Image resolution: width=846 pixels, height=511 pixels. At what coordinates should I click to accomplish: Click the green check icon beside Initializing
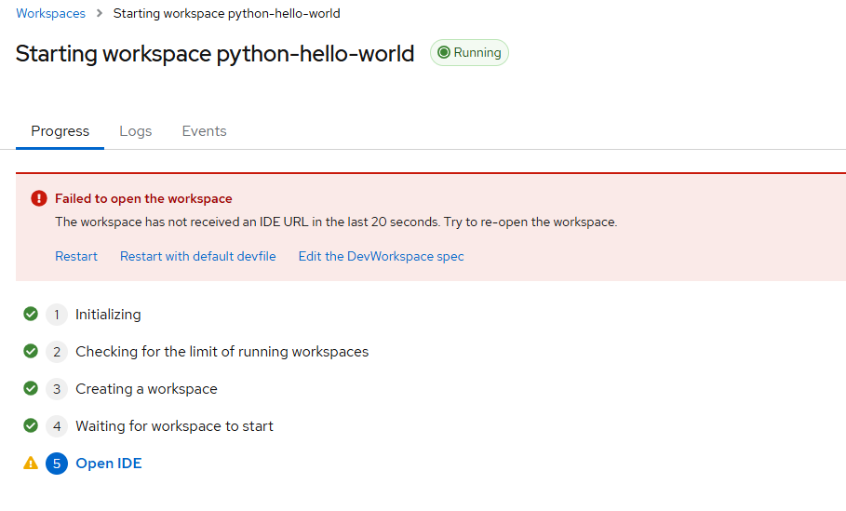click(31, 314)
